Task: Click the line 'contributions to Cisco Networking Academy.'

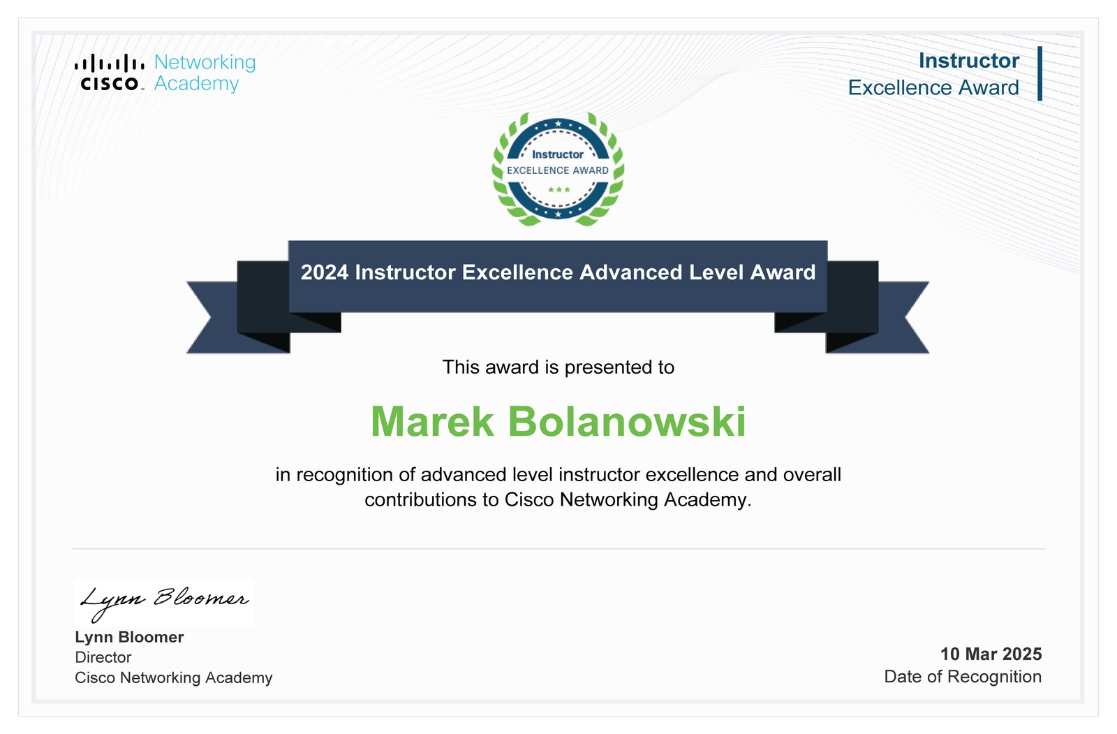Action: point(558,500)
